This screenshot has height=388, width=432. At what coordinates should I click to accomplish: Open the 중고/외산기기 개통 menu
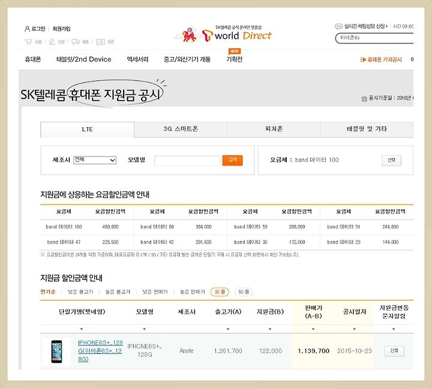click(x=187, y=59)
